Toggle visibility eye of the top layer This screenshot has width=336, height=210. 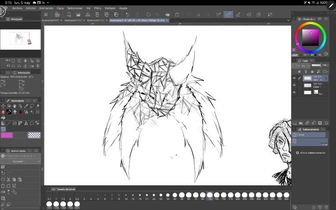(294, 78)
